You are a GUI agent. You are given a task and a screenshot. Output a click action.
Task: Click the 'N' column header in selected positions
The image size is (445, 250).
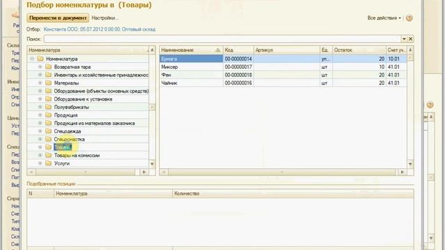pos(40,194)
